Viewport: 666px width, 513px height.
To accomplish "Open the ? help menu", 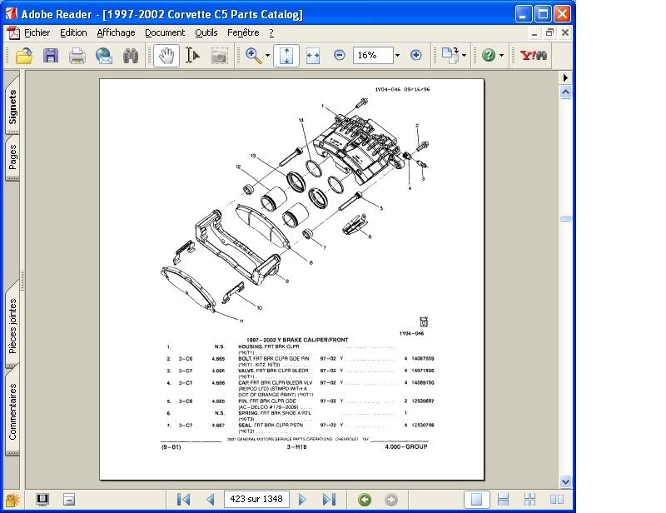I will 271,32.
